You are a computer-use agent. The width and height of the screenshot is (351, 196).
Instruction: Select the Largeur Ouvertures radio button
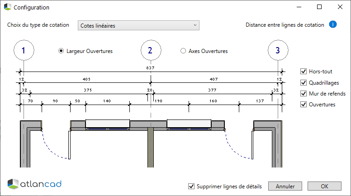click(61, 51)
